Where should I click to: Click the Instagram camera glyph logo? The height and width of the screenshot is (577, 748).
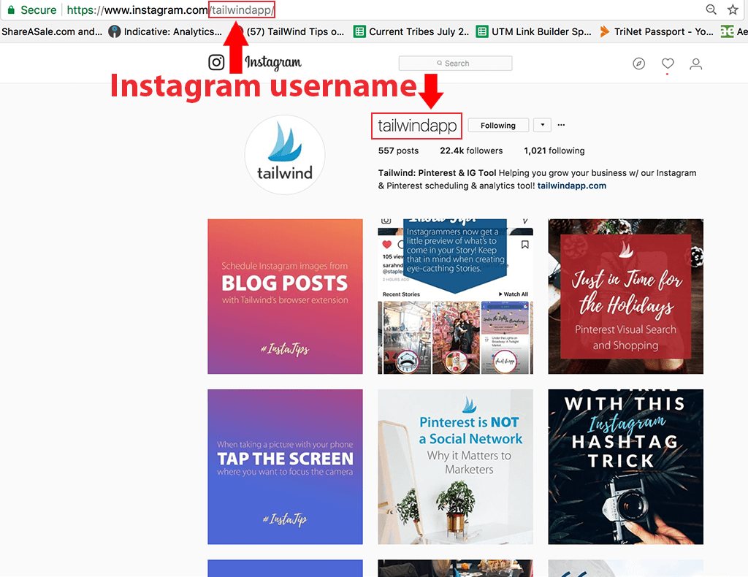(x=217, y=62)
